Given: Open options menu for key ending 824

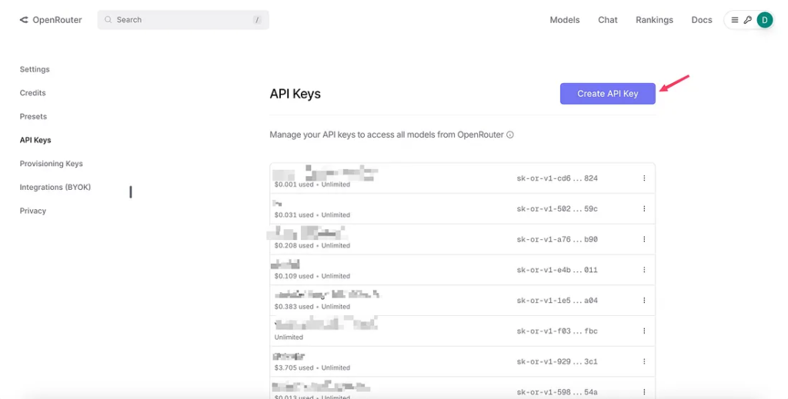Looking at the screenshot, I should 644,178.
